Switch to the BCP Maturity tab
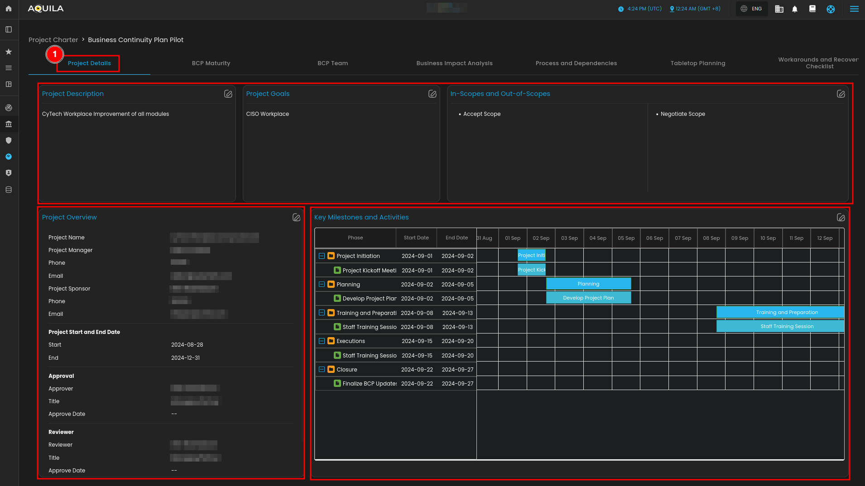Screen dimensions: 865x486 point(211,63)
